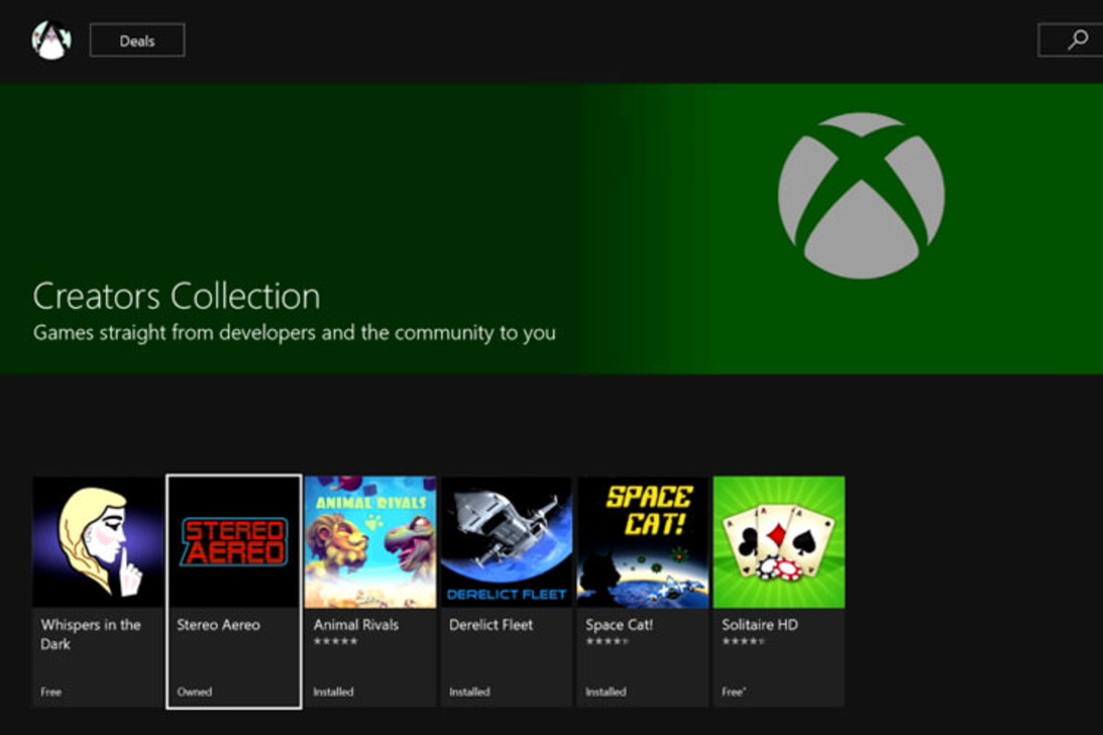This screenshot has height=735, width=1103.
Task: Select the Space Cat! cover image
Action: click(x=643, y=542)
